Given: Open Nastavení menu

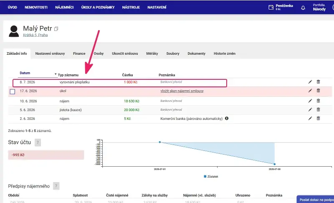Looking at the screenshot, I should 157,7.
